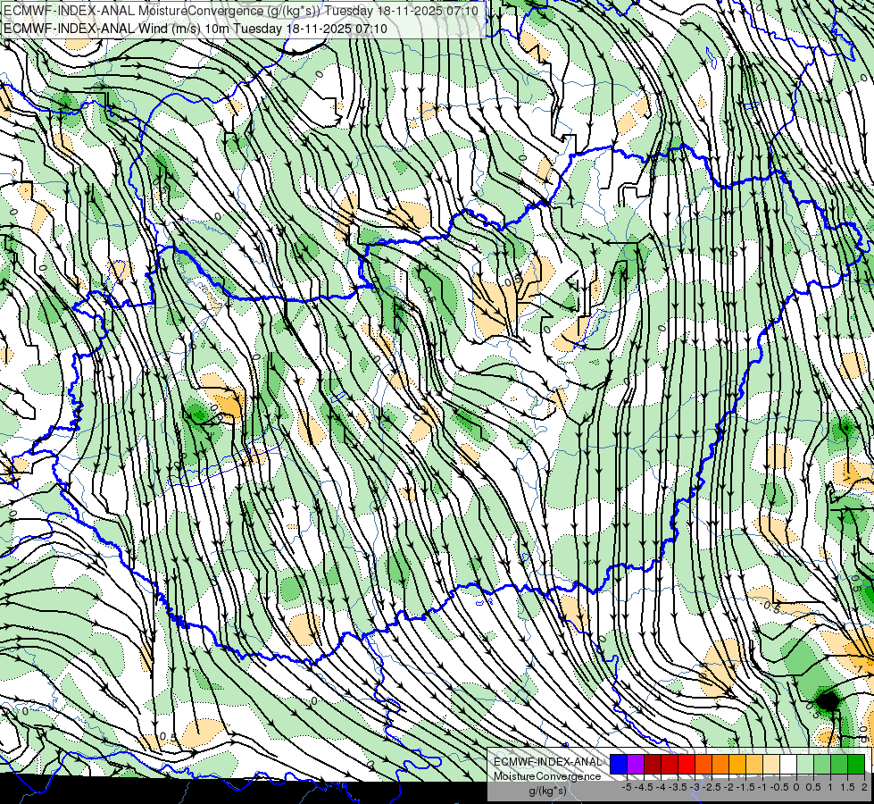Click the darkest red legend swatch
This screenshot has width=874, height=804.
click(x=653, y=764)
